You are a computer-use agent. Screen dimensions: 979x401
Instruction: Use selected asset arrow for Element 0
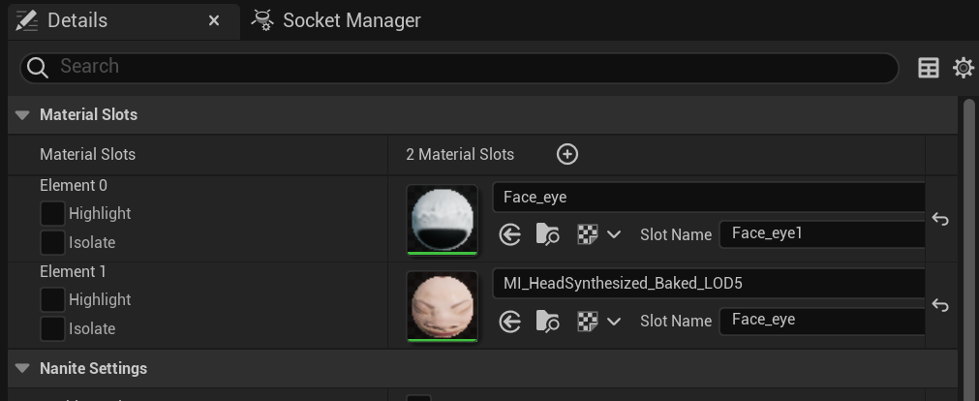tap(510, 233)
